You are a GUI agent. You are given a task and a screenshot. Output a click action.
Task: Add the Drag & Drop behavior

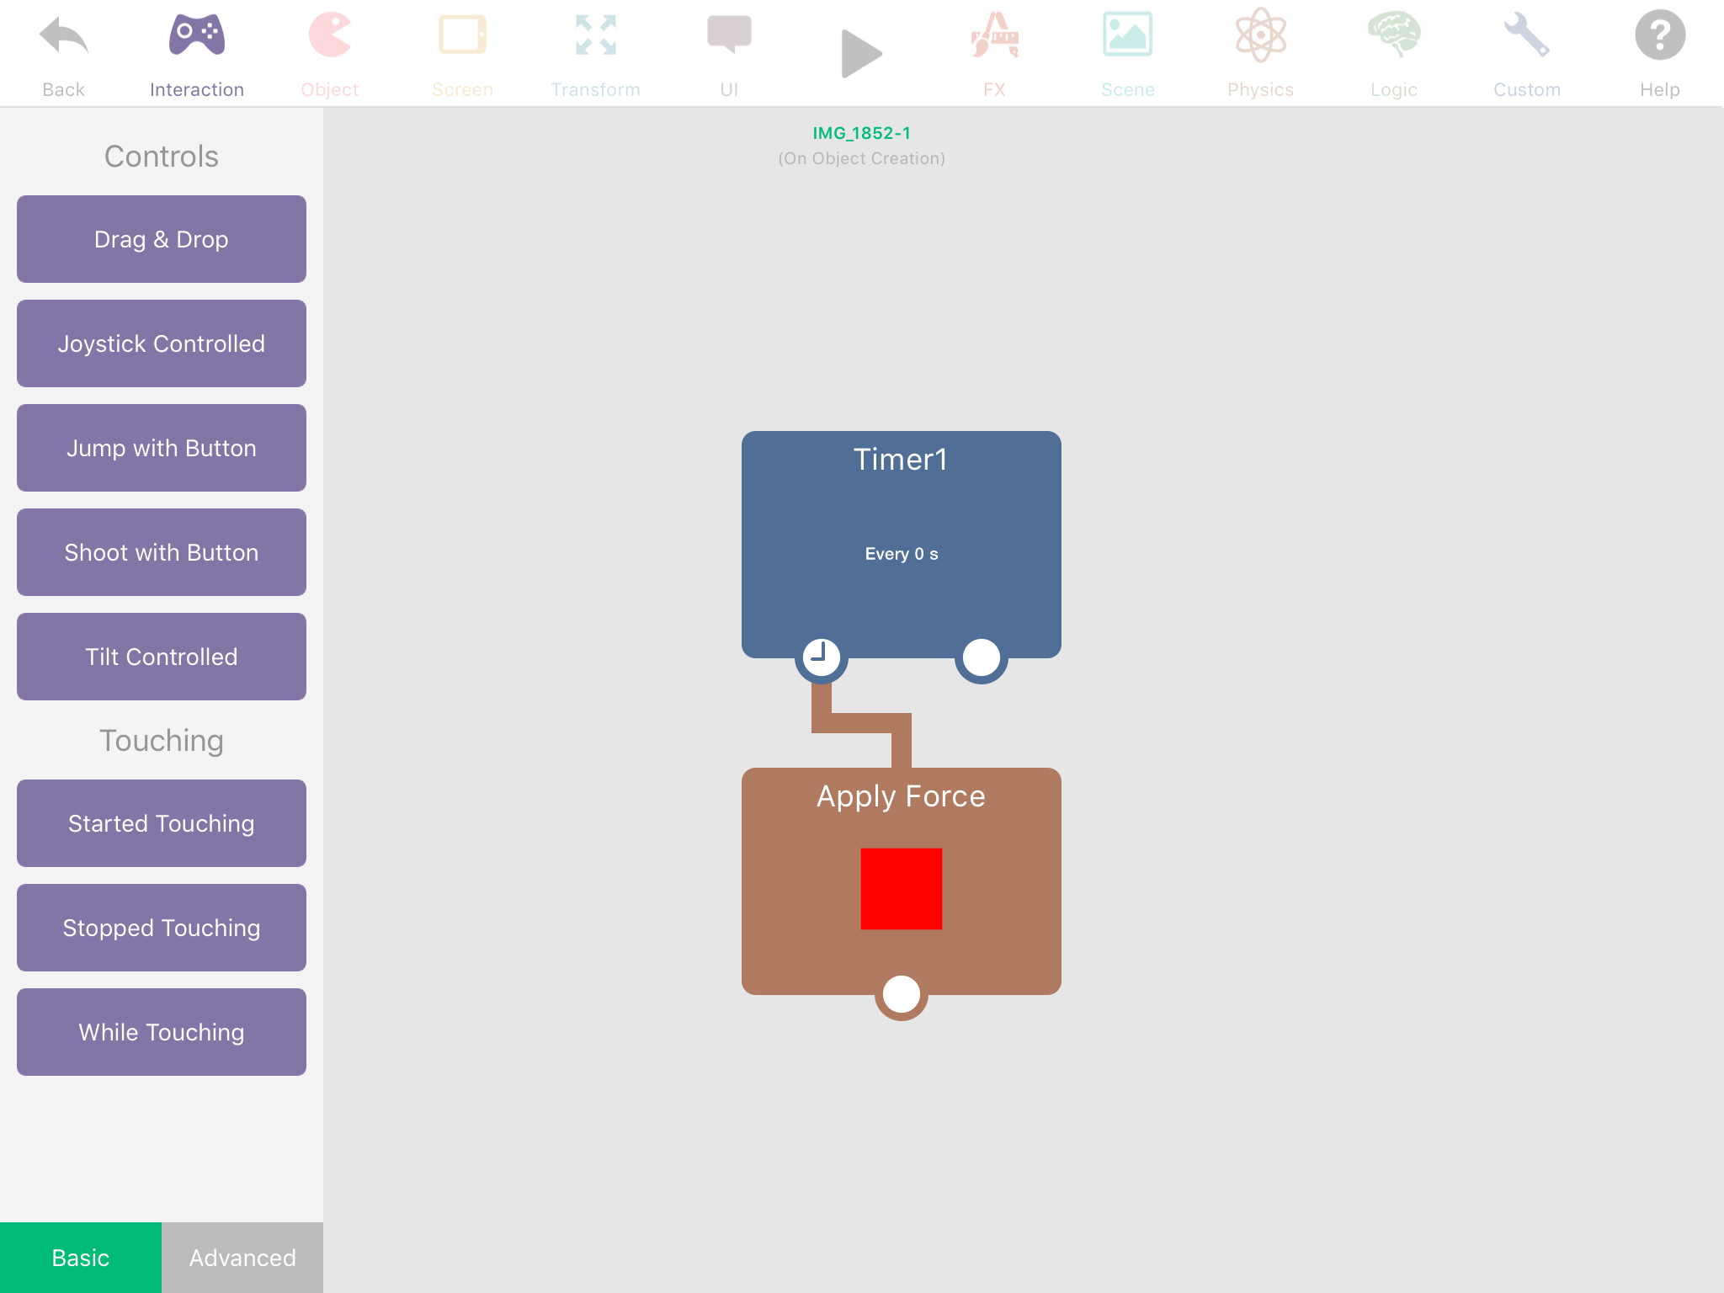162,239
